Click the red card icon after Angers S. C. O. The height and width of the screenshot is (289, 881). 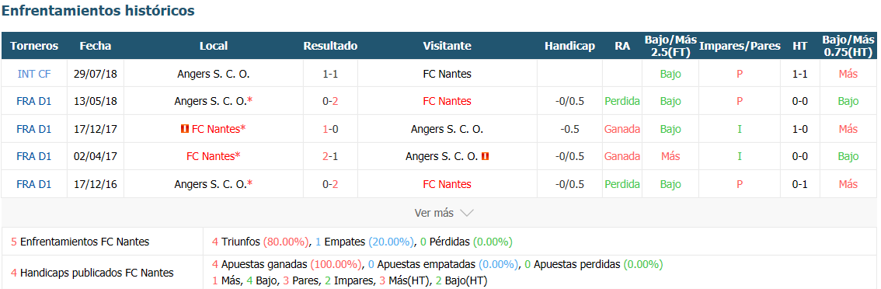pos(486,156)
